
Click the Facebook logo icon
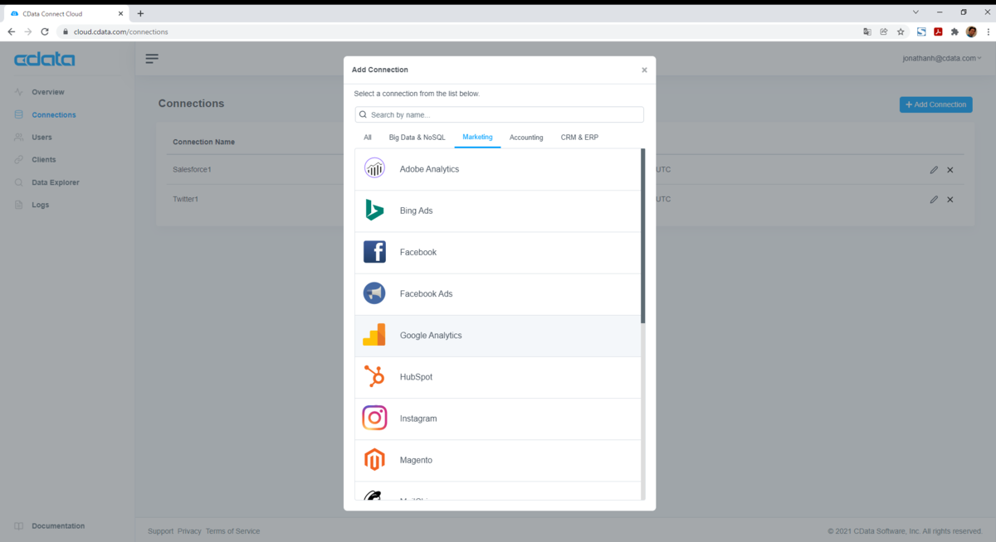coord(374,252)
